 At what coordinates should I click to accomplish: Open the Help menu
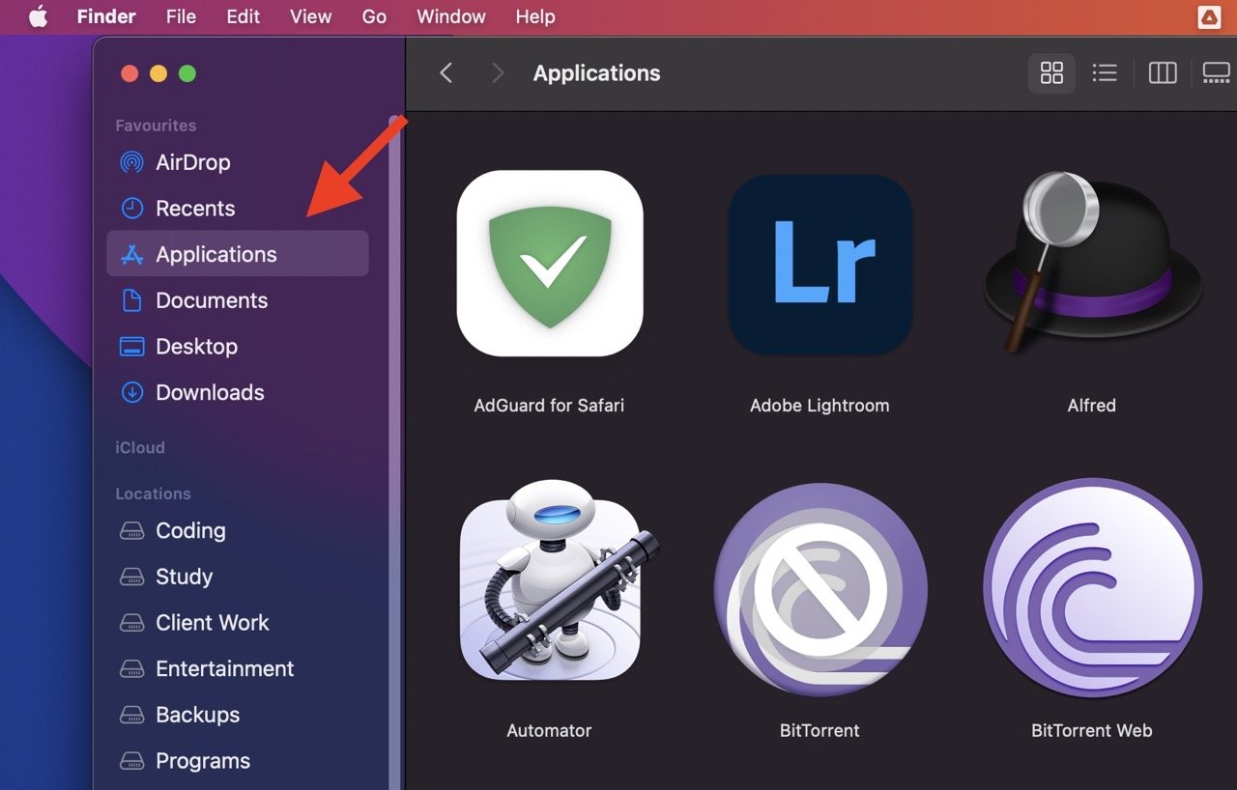(x=535, y=16)
